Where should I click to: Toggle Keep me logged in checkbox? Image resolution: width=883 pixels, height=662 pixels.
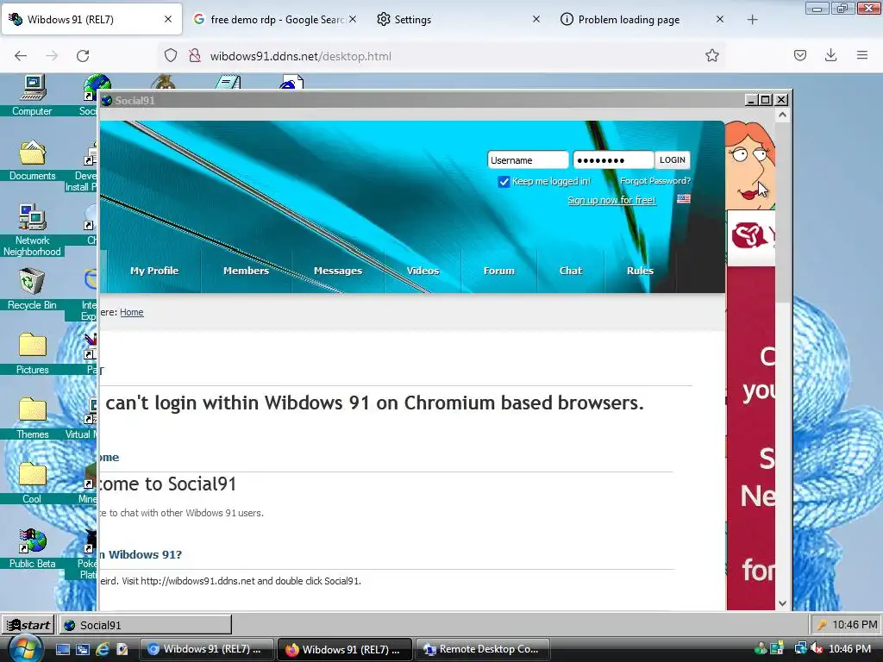click(x=504, y=181)
